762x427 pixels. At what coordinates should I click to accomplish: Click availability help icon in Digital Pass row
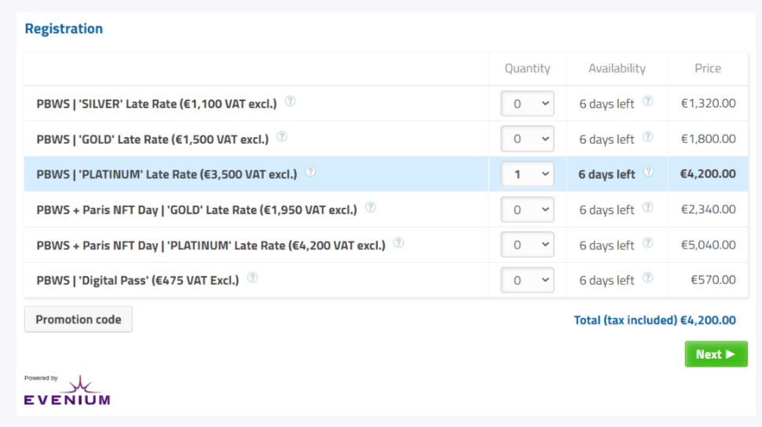click(647, 278)
